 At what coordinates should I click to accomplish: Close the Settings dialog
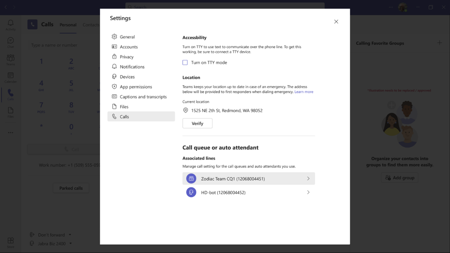pos(336,22)
